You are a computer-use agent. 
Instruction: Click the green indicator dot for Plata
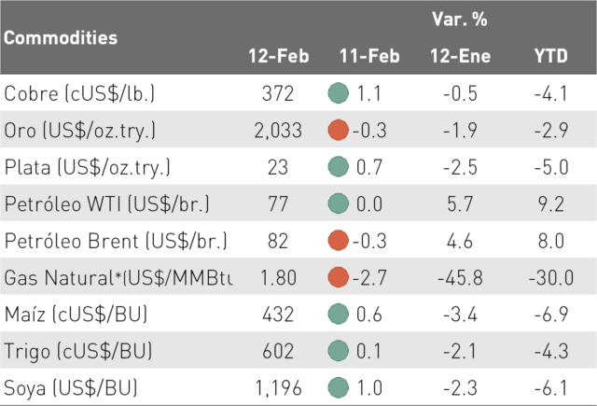pos(338,167)
